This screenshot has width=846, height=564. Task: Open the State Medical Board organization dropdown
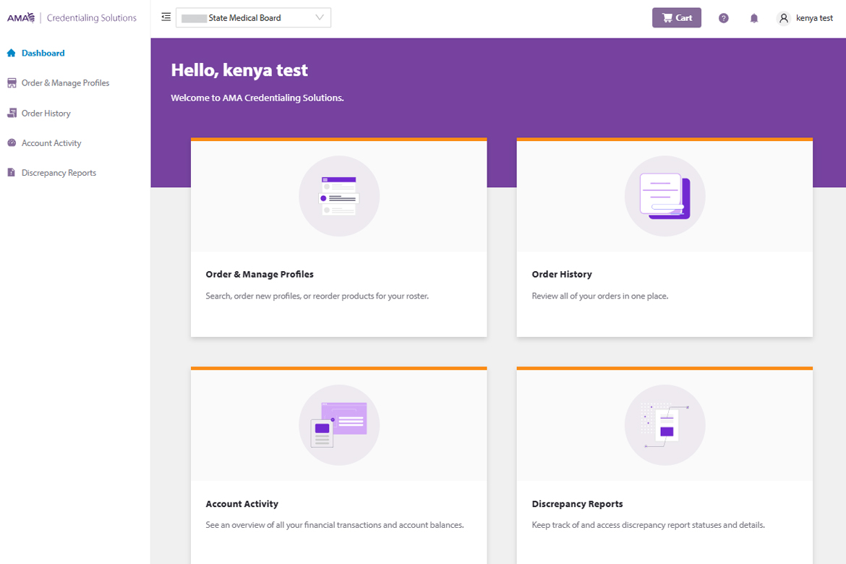tap(253, 18)
